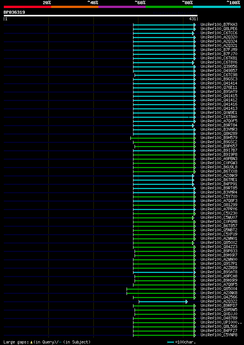
Task: Click the green alignment bar for UniRef100_B9H579
Action: point(162,138)
